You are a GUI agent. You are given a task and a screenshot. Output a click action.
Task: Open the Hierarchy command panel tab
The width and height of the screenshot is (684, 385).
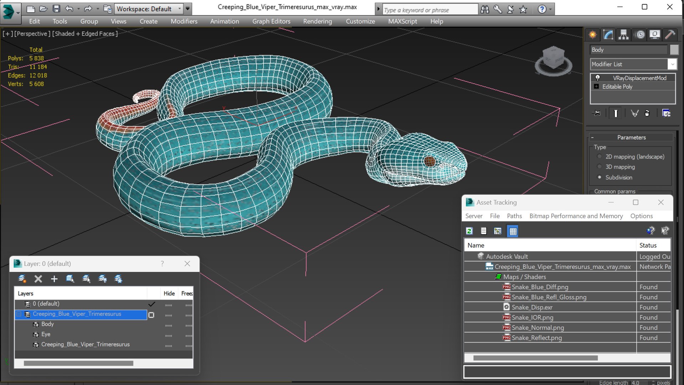point(623,35)
